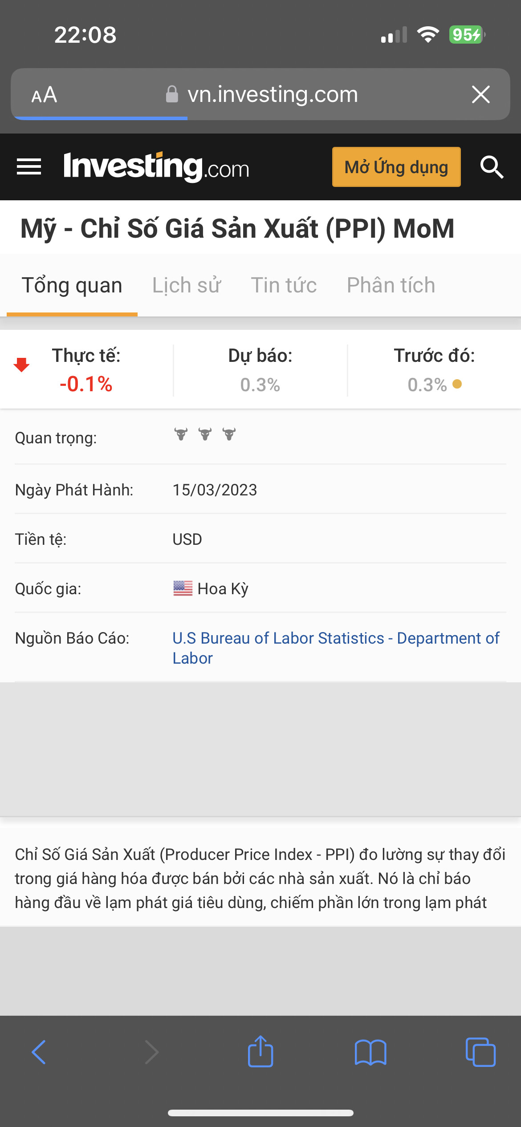This screenshot has width=521, height=1127.
Task: Open Safari bookmarks book icon
Action: tap(370, 1052)
